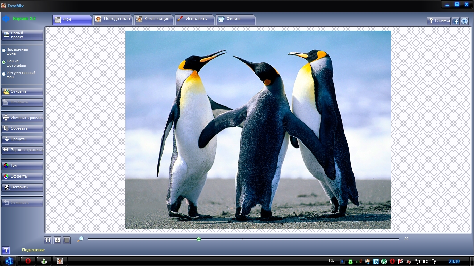Click the magnifier zoom icon
Viewport: 474px width, 266px height.
80,239
